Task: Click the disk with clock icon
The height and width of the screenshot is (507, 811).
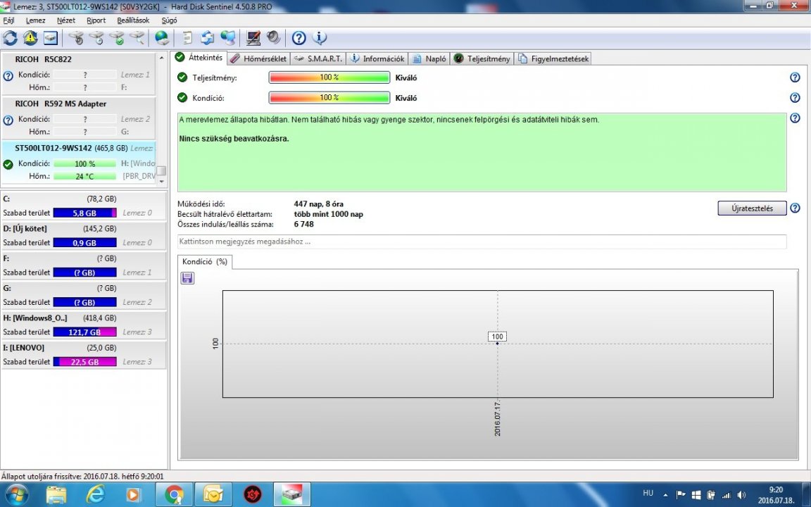Action: pyautogui.click(x=96, y=38)
